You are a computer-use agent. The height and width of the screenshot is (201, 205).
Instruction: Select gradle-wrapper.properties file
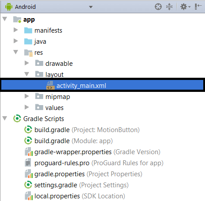93,152
